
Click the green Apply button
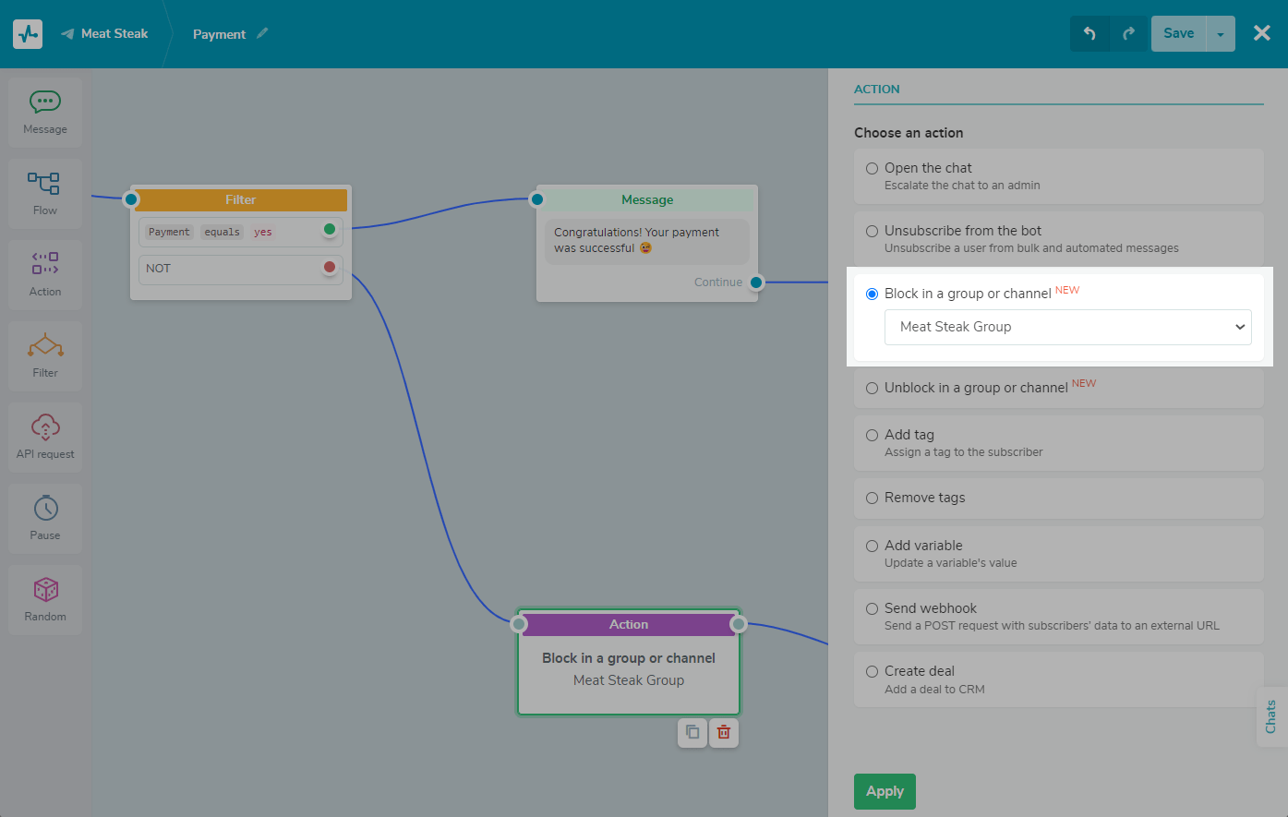click(x=885, y=791)
